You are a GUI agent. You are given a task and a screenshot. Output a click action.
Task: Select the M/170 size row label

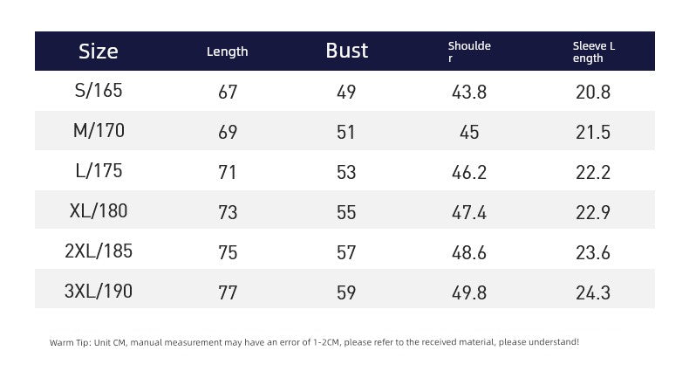pyautogui.click(x=99, y=131)
